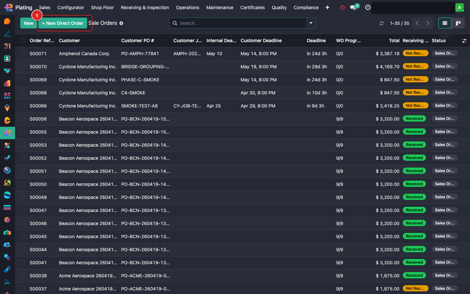Click the New Direct Order button
Screen dimensions: 470x294
click(x=62, y=23)
